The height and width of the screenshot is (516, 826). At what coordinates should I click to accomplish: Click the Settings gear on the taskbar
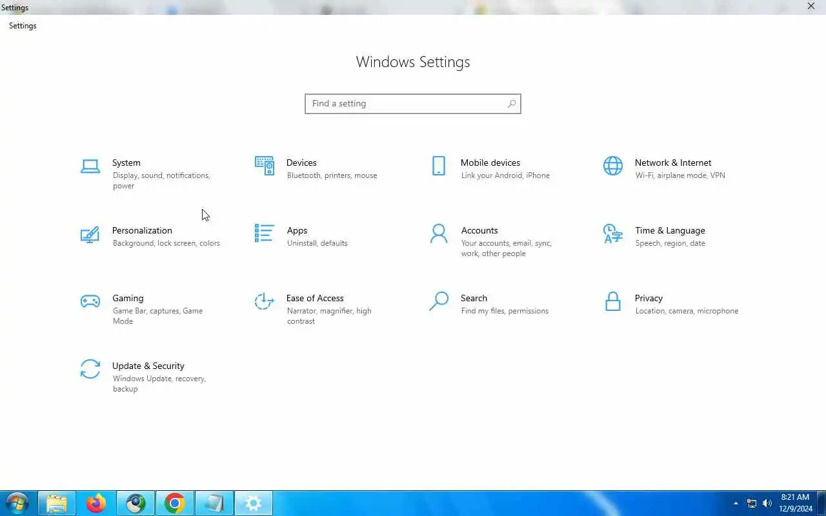[x=253, y=503]
